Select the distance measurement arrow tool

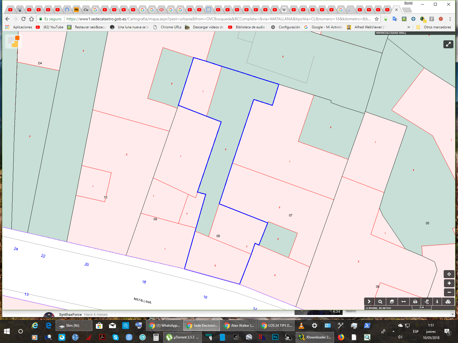(404, 302)
